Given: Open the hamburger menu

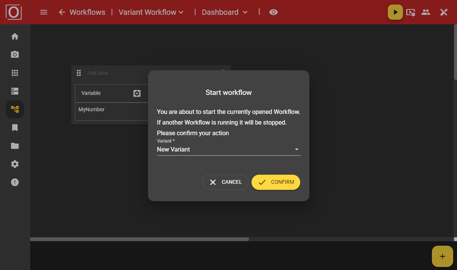Looking at the screenshot, I should (x=44, y=12).
